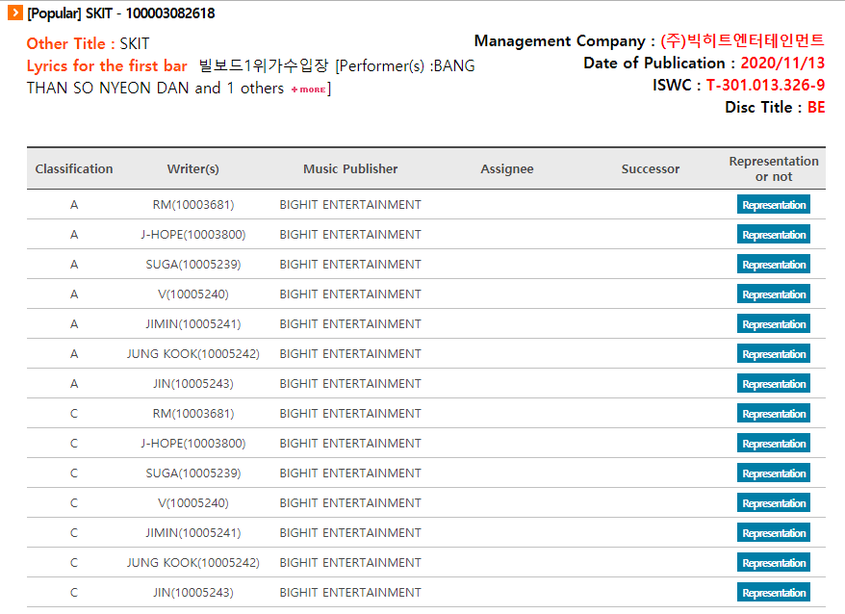Click the Management Company name in Korean
845x614 pixels.
point(743,40)
